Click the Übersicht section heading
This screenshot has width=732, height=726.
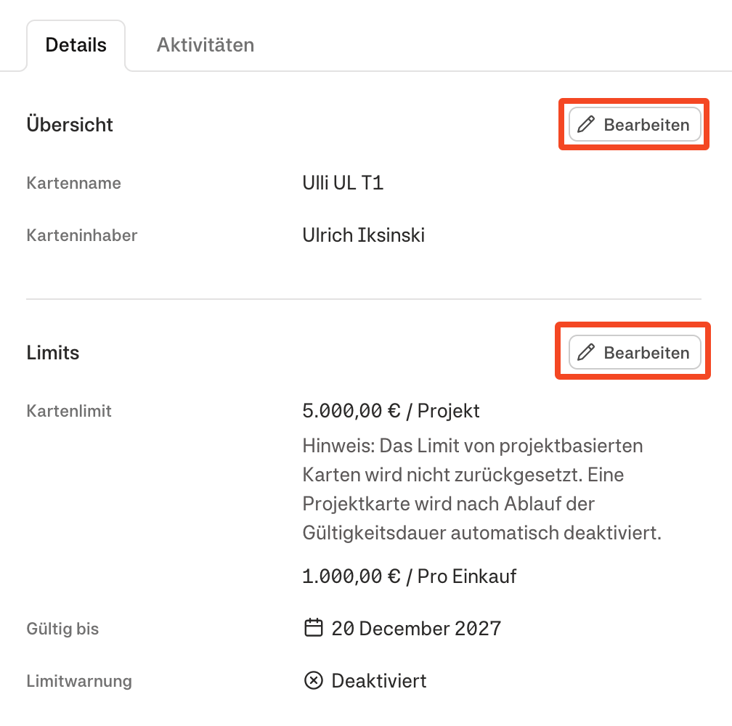click(x=70, y=125)
